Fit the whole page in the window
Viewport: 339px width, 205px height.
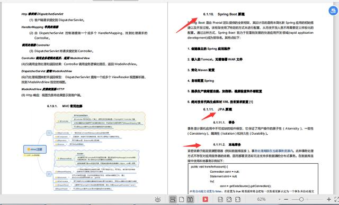click(229, 199)
